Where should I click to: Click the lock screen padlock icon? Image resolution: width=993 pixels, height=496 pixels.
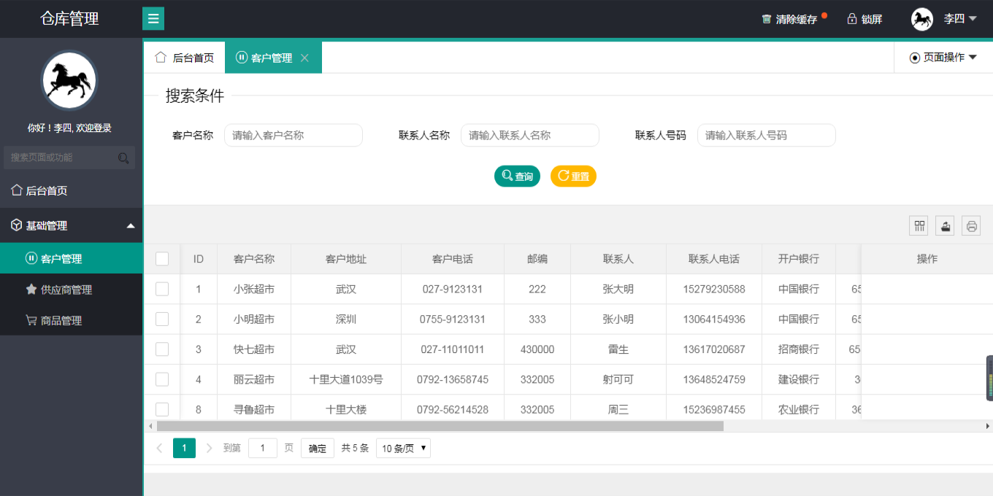851,19
